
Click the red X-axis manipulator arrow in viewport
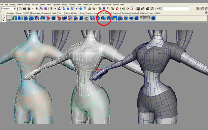[98, 70]
